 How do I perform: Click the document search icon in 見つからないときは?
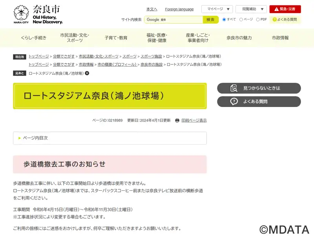click(x=234, y=88)
